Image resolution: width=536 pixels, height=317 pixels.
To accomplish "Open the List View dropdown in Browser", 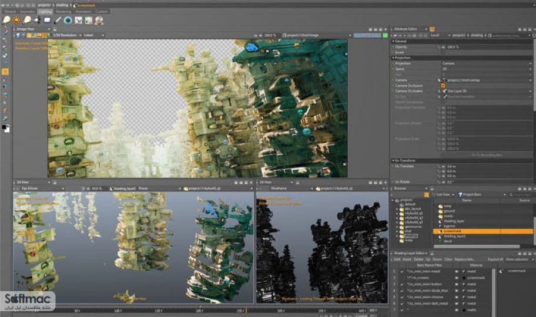I will (445, 195).
